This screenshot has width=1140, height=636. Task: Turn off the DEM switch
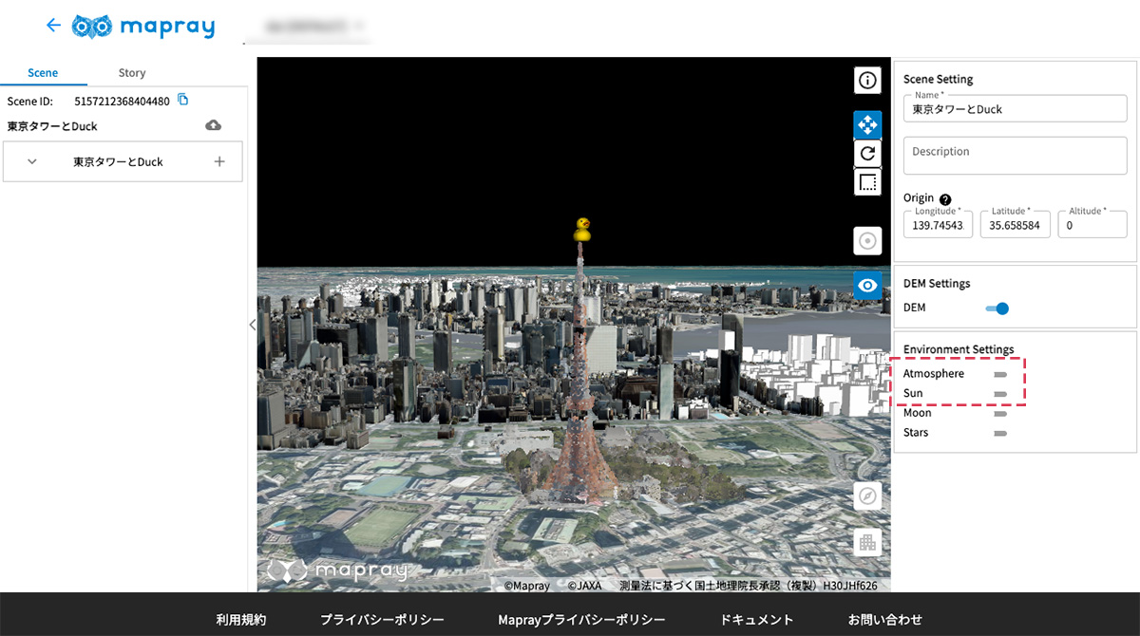(x=997, y=308)
